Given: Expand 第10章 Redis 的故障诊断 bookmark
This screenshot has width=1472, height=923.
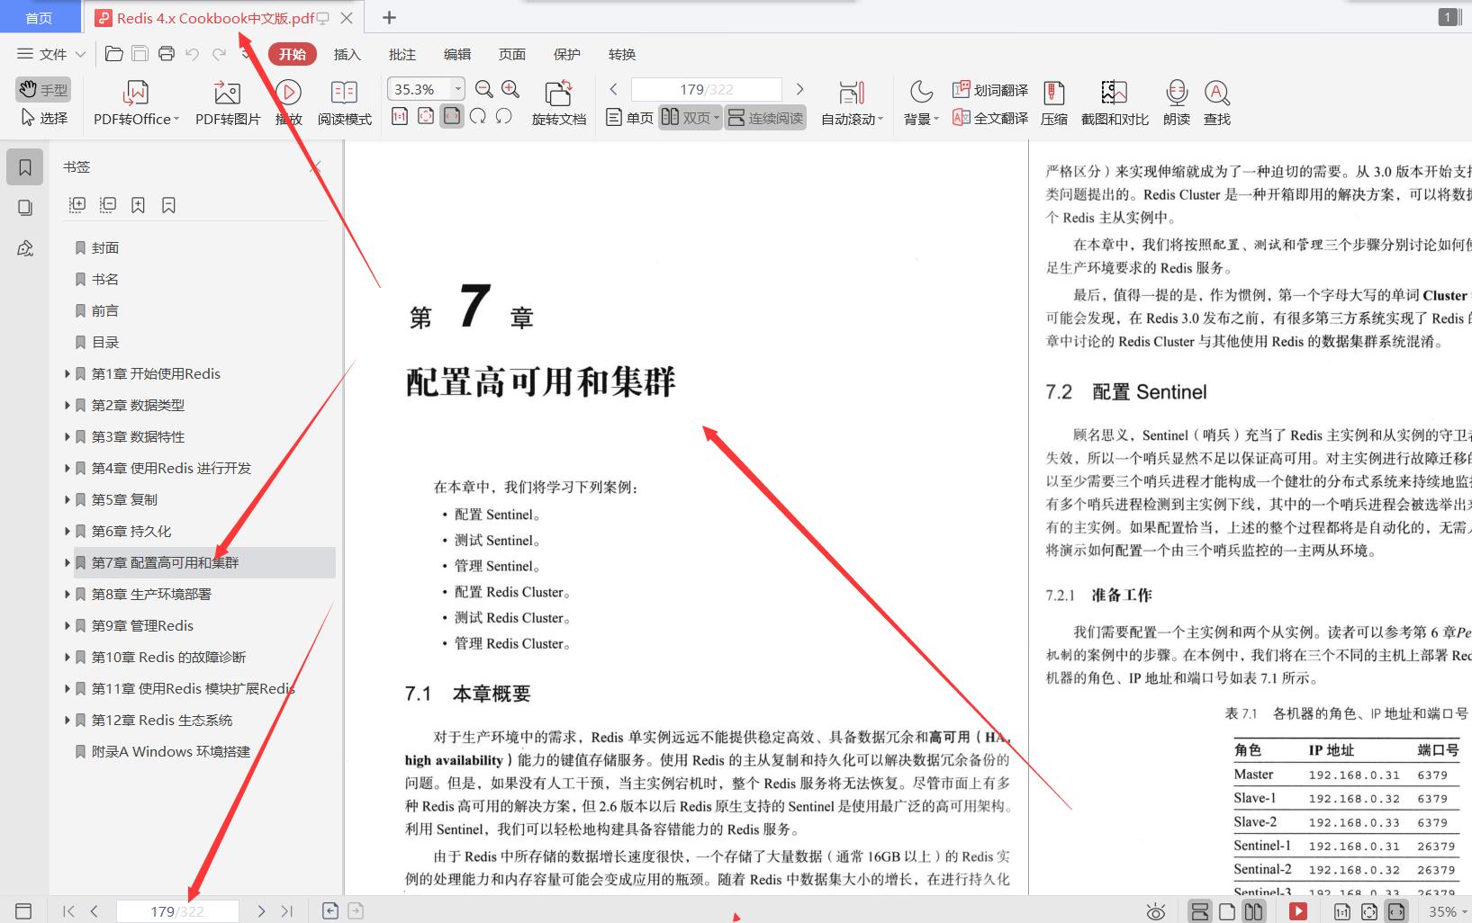Looking at the screenshot, I should pos(67,657).
